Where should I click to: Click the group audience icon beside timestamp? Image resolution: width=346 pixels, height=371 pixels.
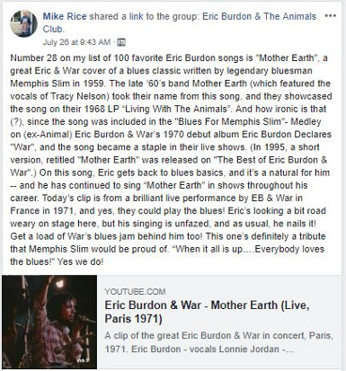(x=121, y=42)
